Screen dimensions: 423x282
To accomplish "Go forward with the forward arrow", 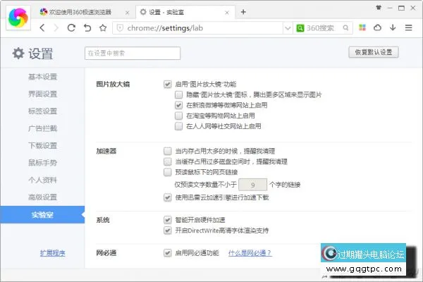I will click(56, 27).
